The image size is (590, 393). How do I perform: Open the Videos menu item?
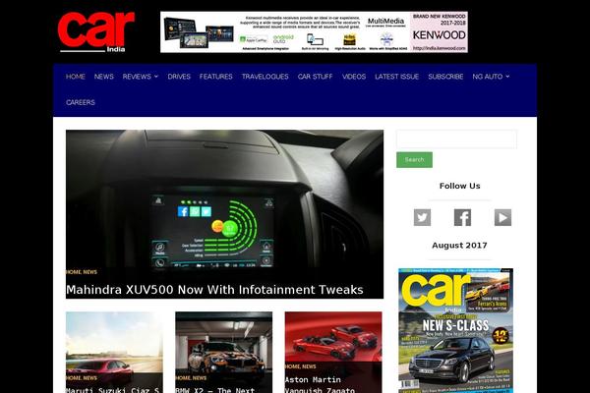pyautogui.click(x=354, y=77)
